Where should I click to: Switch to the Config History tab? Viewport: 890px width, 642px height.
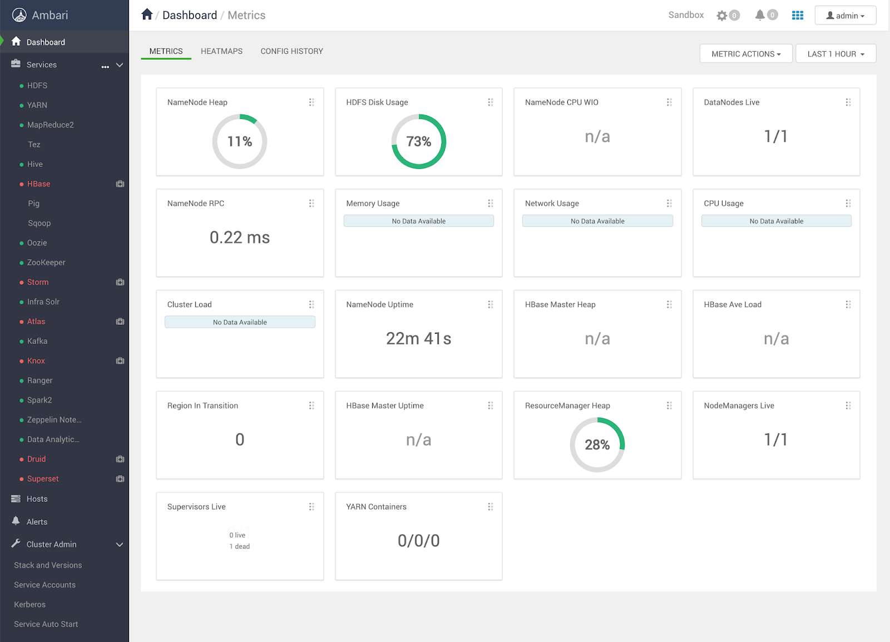coord(292,51)
